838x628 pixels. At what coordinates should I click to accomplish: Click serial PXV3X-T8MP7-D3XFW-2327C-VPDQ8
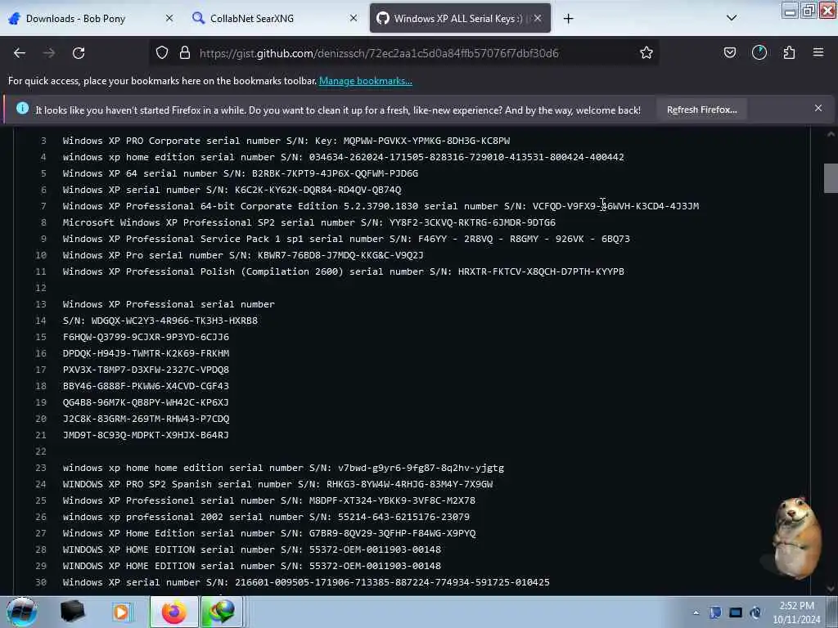coord(146,370)
